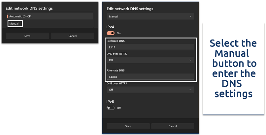Enable the IPv6 toggle switch
Image resolution: width=266 pixels, height=135 pixels.
111,108
